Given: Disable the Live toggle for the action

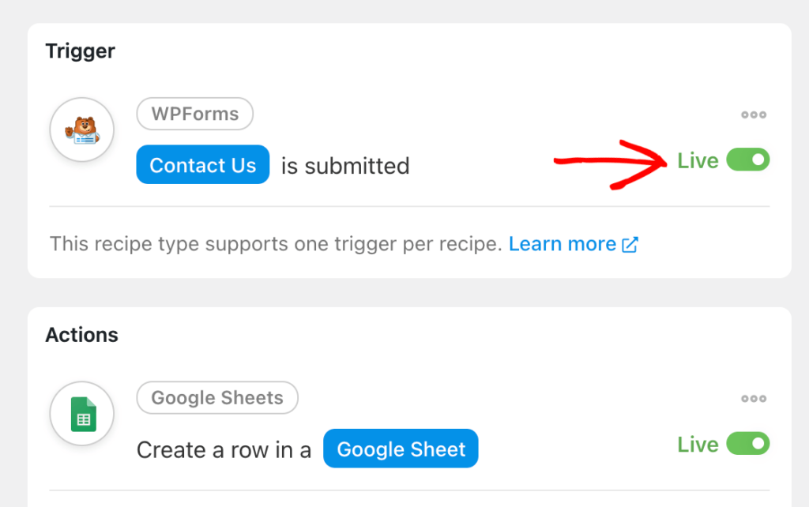Looking at the screenshot, I should coord(748,444).
